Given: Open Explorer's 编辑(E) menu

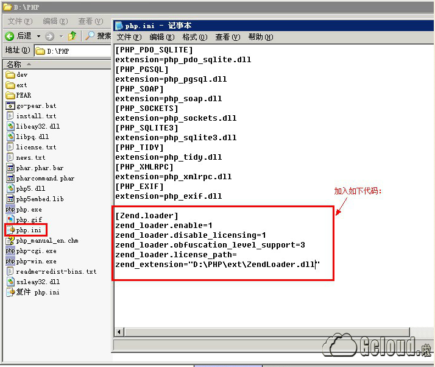Looking at the screenshot, I should [55, 21].
